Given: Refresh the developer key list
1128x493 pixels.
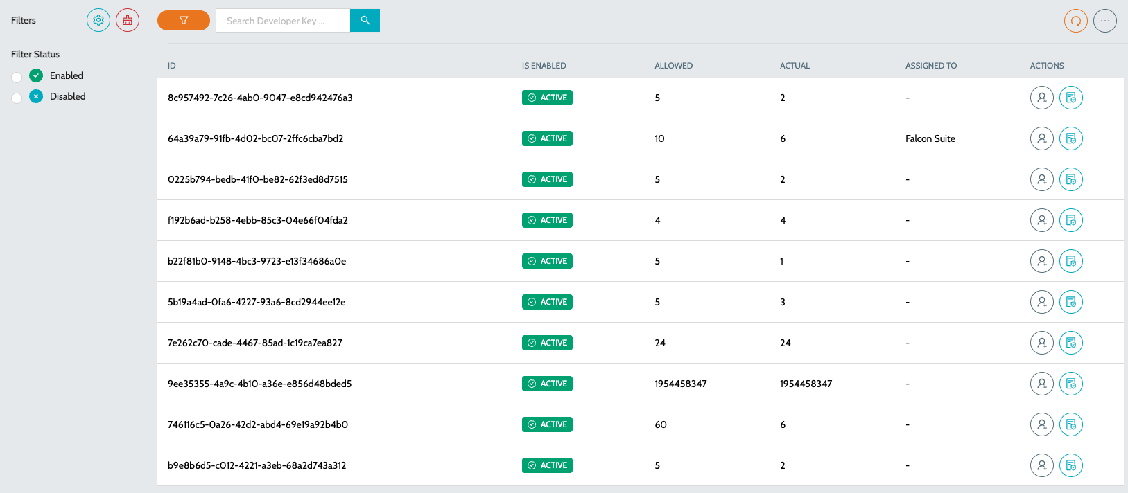Looking at the screenshot, I should (1075, 21).
